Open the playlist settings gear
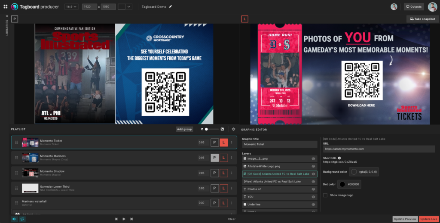 point(233,129)
